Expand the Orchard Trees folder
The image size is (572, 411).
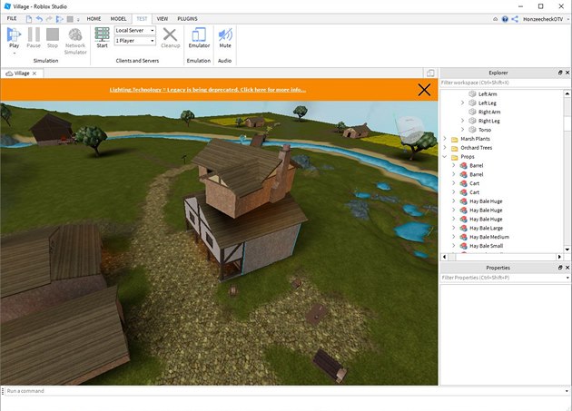(445, 147)
